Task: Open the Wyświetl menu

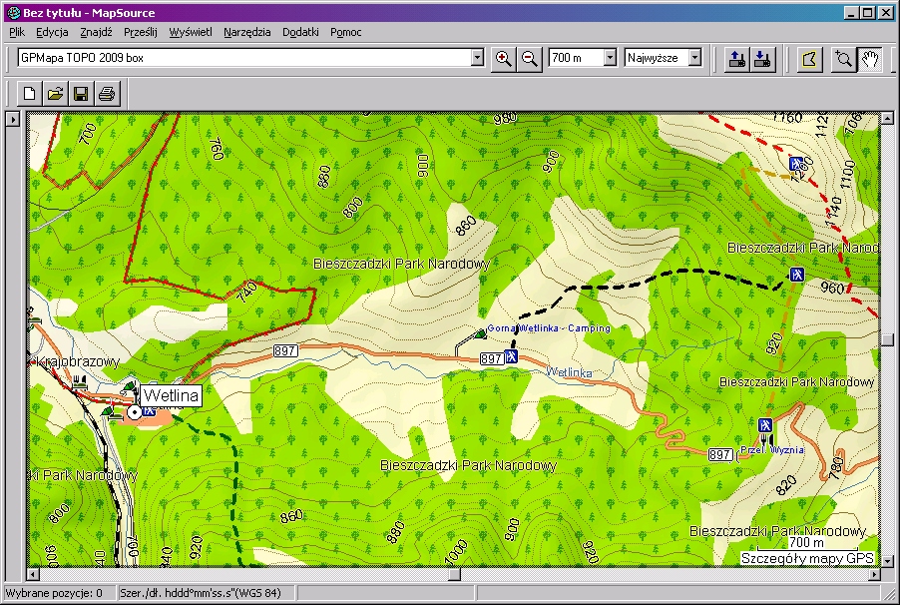Action: [191, 32]
